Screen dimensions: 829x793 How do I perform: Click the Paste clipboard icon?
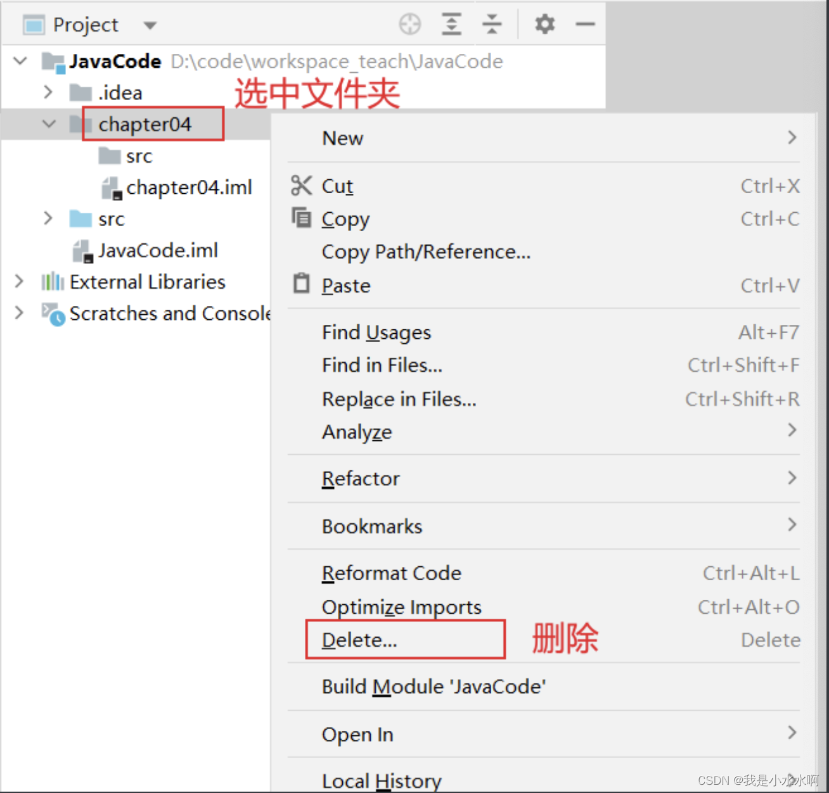[x=302, y=283]
